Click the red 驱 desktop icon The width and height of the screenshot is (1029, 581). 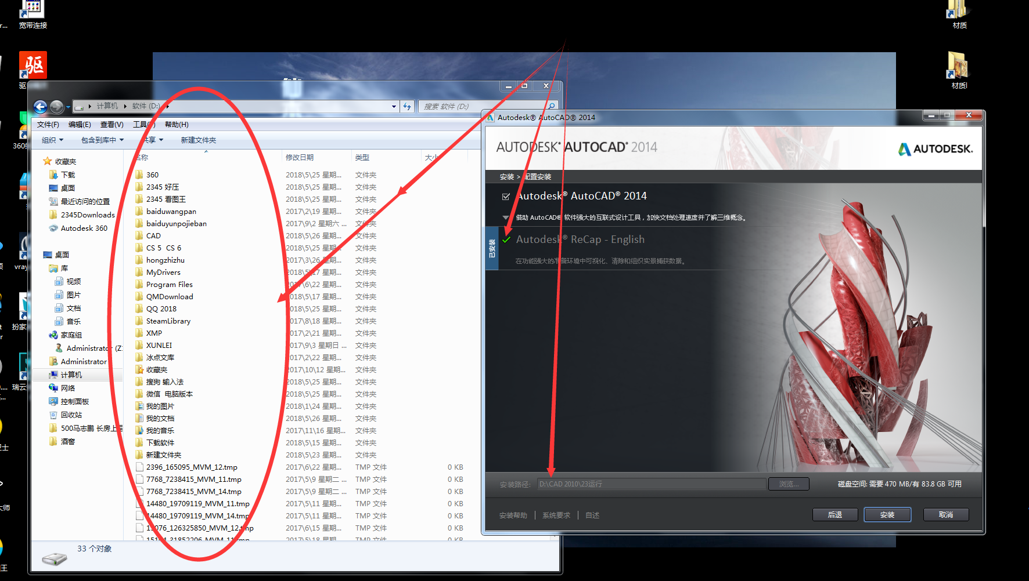pos(33,65)
